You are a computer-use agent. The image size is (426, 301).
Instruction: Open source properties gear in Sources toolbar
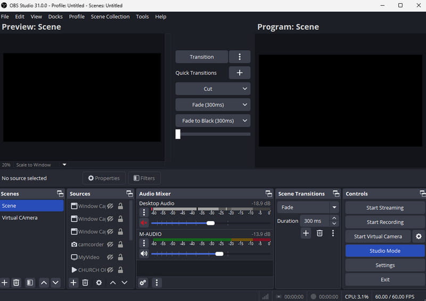click(99, 282)
